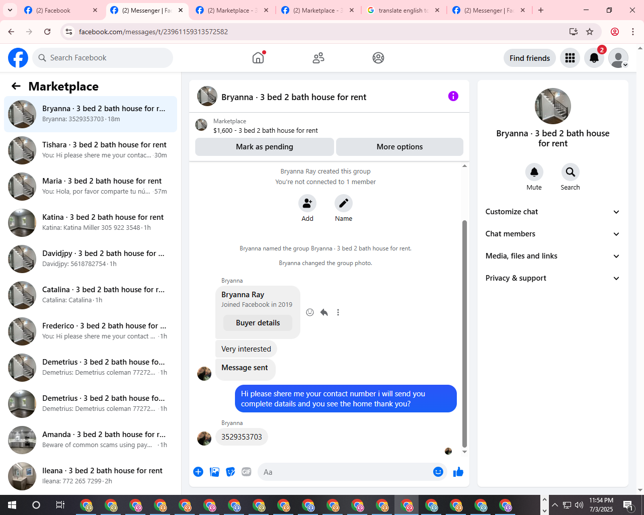Click the Aa message input field
Image resolution: width=644 pixels, height=515 pixels.
tap(345, 472)
